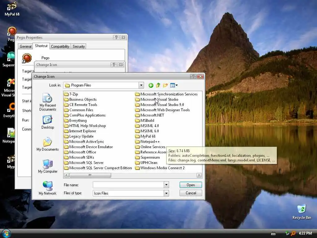Click the Open button
The image size is (317, 238).
pos(191,185)
